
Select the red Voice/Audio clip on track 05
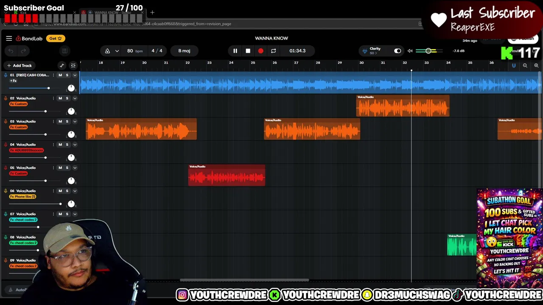[x=227, y=175]
